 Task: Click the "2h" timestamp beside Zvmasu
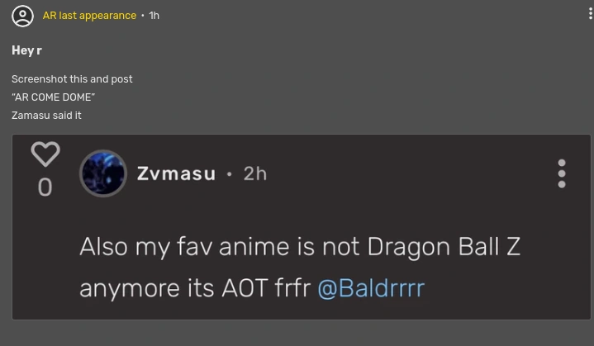(255, 173)
